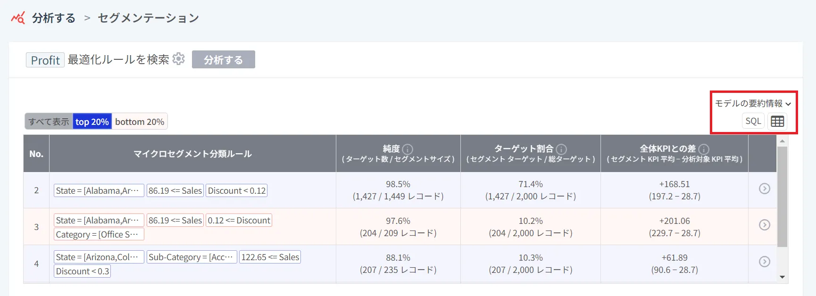Expand the モデルの要約情報 dropdown
Viewport: 816px width, 296px height.
[x=753, y=103]
